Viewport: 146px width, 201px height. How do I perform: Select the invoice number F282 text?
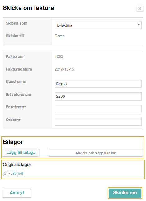[x=59, y=56]
